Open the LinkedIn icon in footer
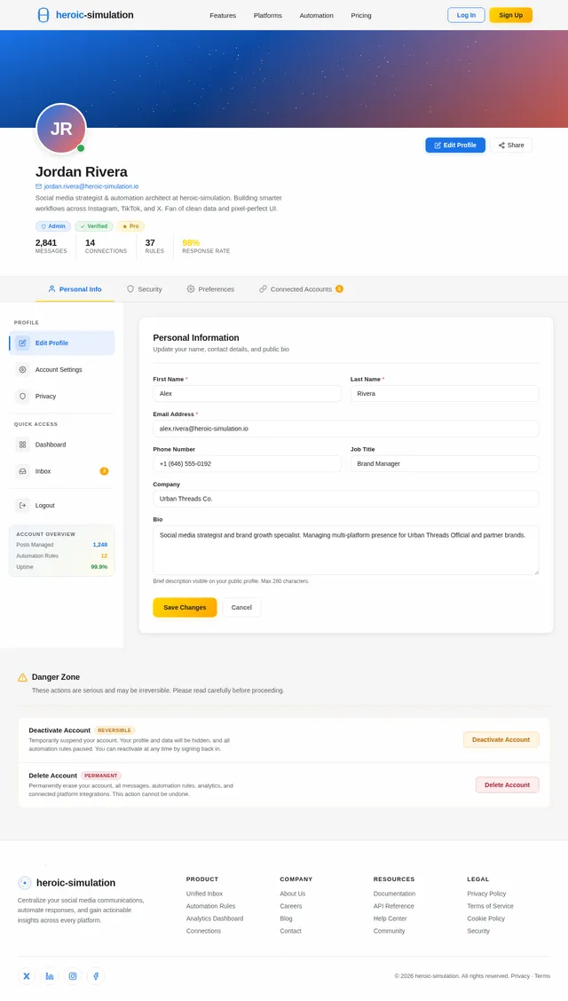Image resolution: width=568 pixels, height=1001 pixels. pos(49,976)
